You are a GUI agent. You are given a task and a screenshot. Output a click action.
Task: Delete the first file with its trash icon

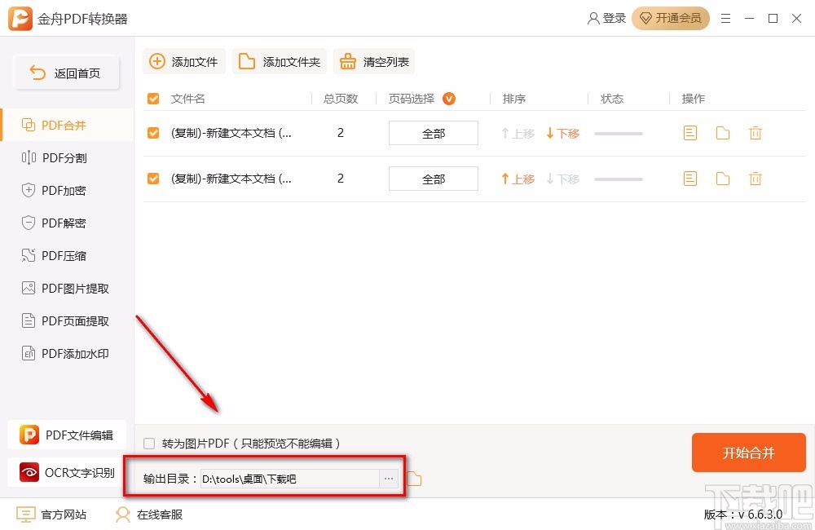[x=755, y=133]
